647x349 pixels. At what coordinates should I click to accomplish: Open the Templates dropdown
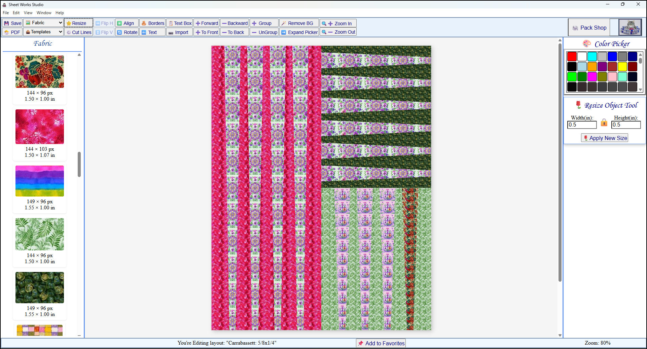point(43,32)
